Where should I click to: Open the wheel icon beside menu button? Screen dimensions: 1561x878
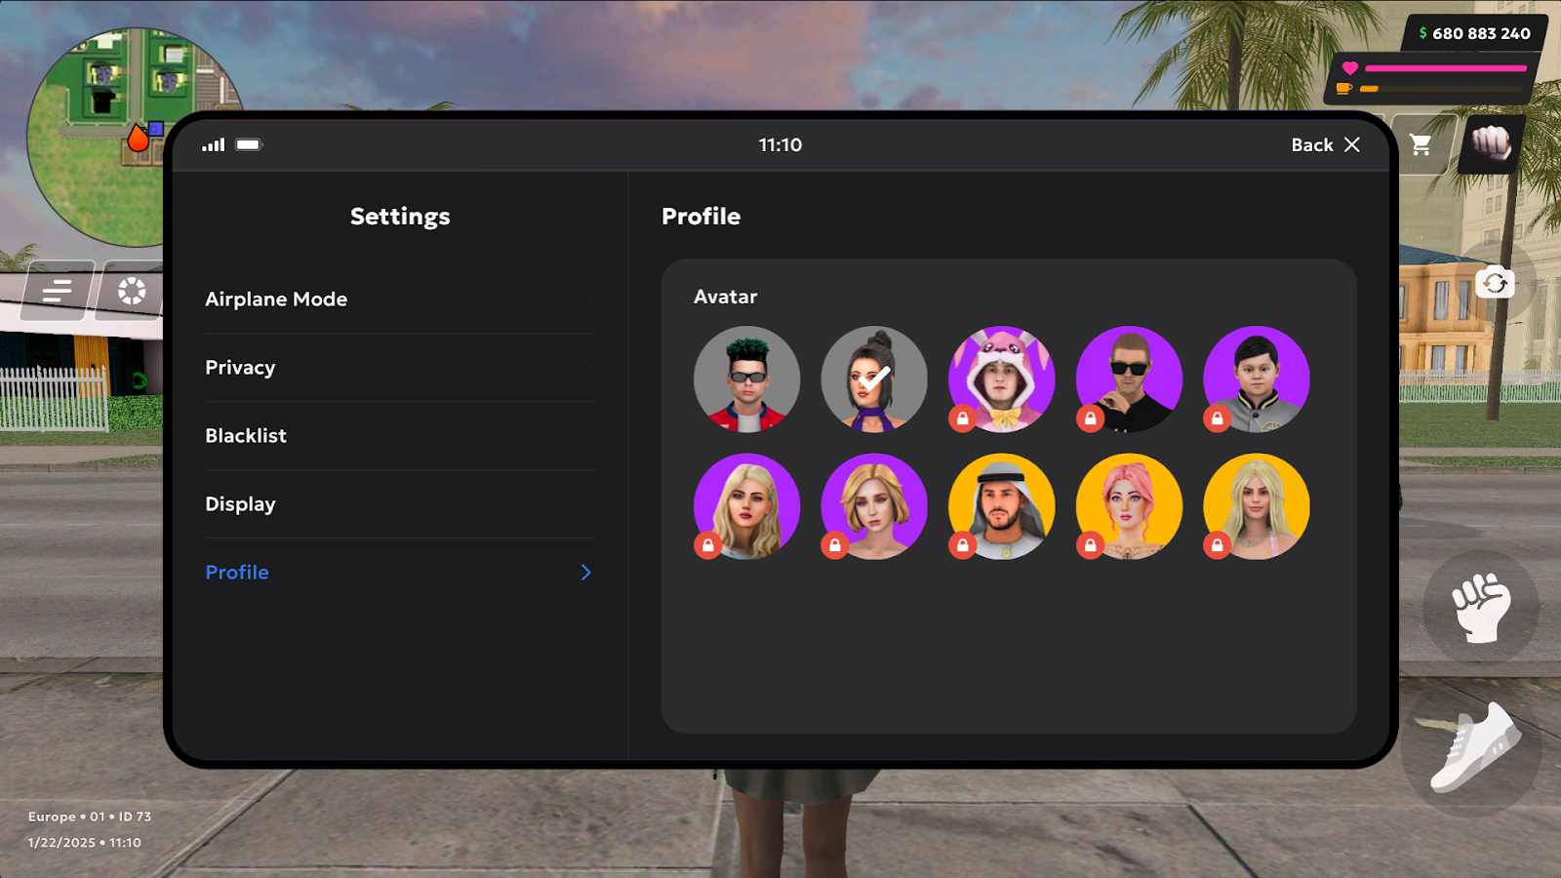point(132,290)
